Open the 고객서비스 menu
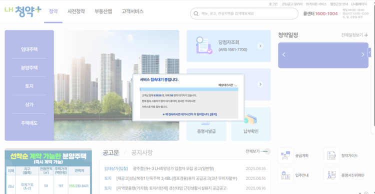This screenshot has height=194, width=375. click(x=132, y=11)
